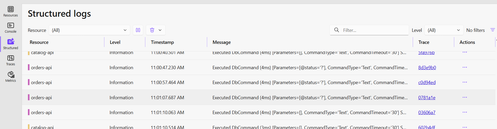Expand the Level (All) dropdown

click(x=444, y=30)
